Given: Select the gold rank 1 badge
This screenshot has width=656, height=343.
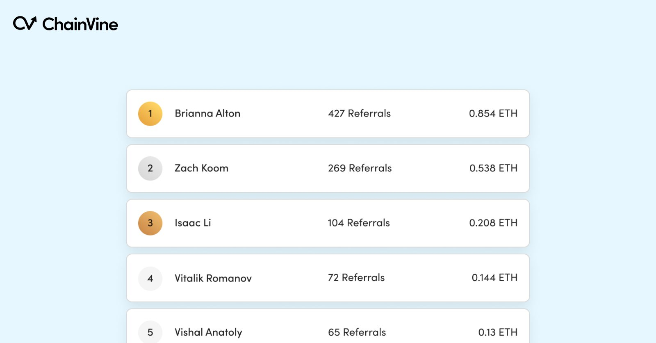Looking at the screenshot, I should [150, 114].
